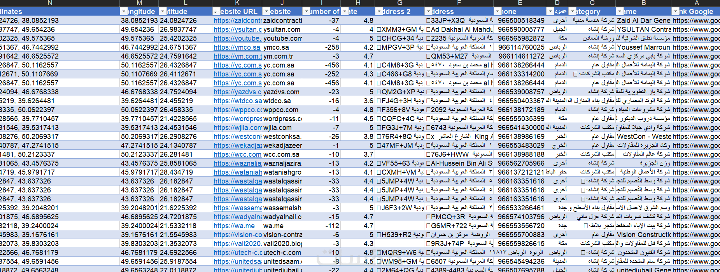Screen dimensions: 720x272
Task: Select name cell 'Zaid Al Dar Gene'
Action: coord(644,20)
